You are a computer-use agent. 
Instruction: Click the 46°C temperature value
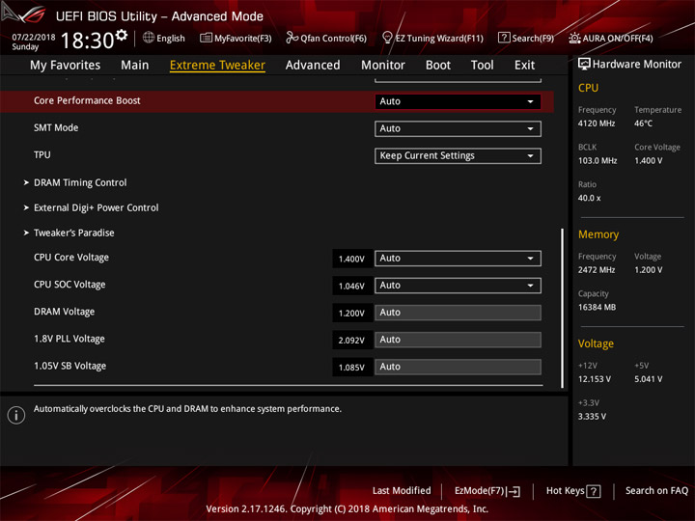point(643,123)
